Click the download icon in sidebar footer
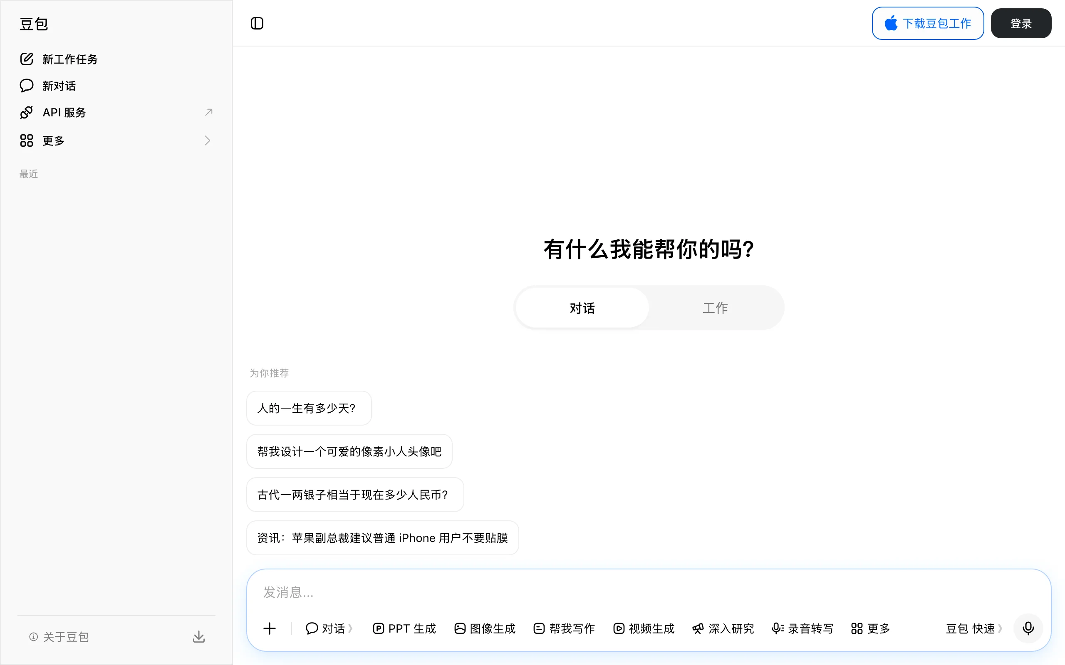The image size is (1065, 665). [199, 636]
